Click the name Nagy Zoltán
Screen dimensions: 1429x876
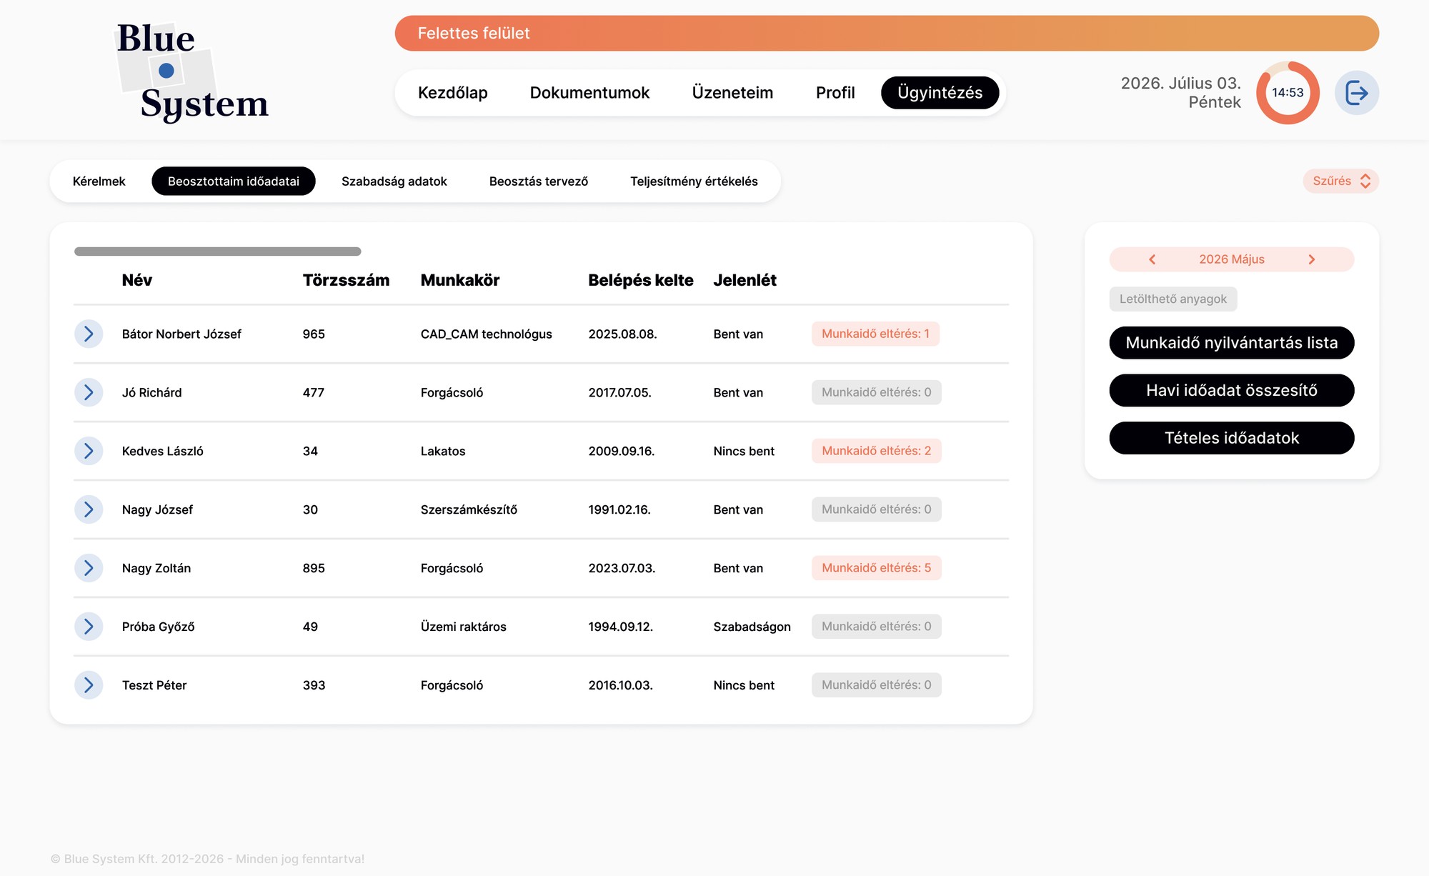(156, 569)
